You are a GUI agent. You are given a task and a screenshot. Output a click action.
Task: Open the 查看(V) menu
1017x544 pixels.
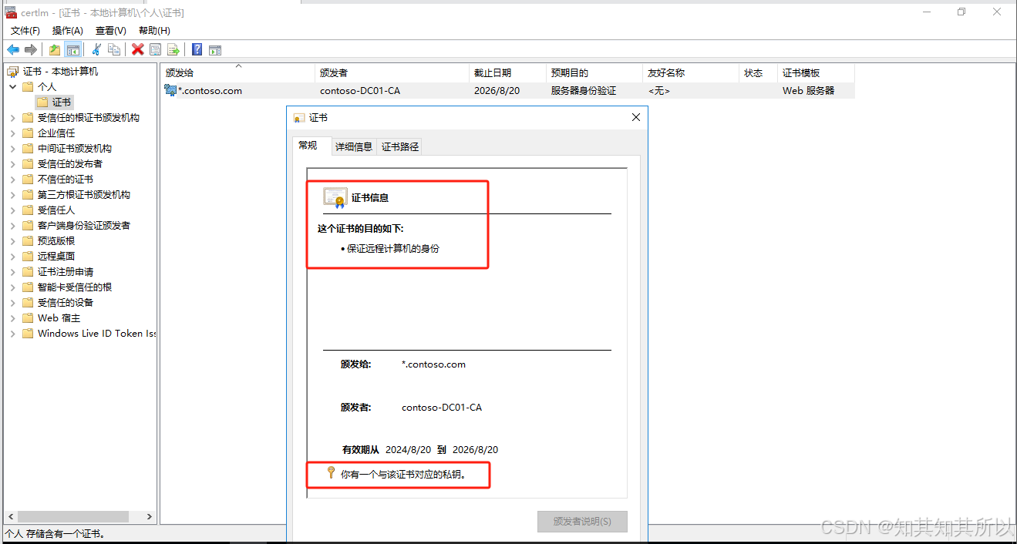110,31
